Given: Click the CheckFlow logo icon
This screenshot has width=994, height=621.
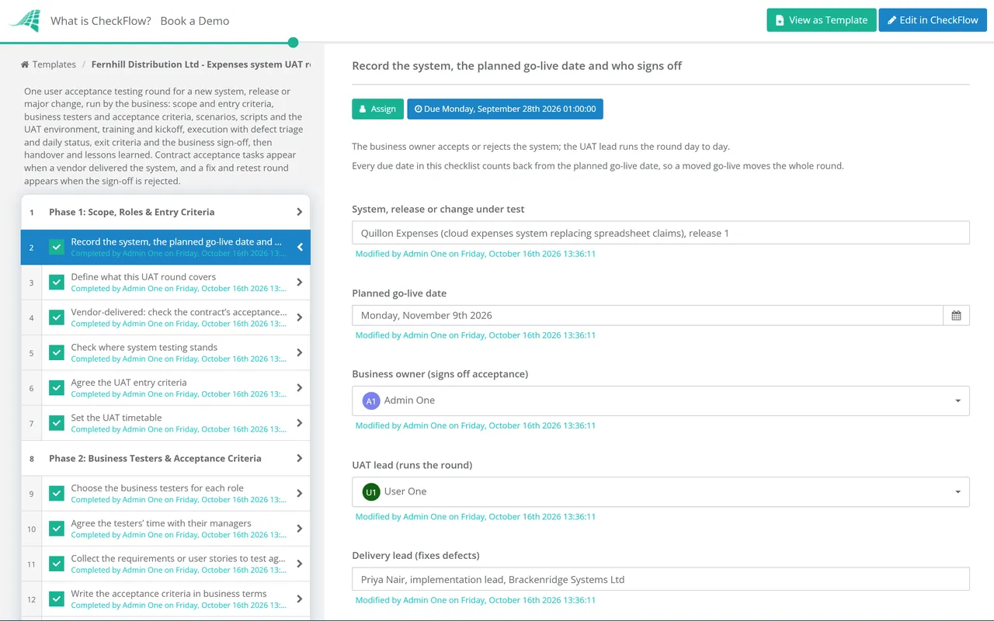Looking at the screenshot, I should click(x=25, y=21).
